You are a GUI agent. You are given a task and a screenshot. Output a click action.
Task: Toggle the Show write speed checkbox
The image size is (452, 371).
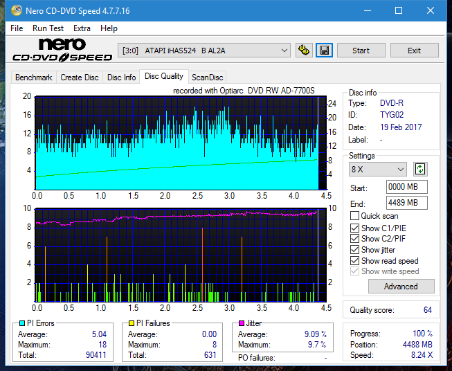pos(354,271)
